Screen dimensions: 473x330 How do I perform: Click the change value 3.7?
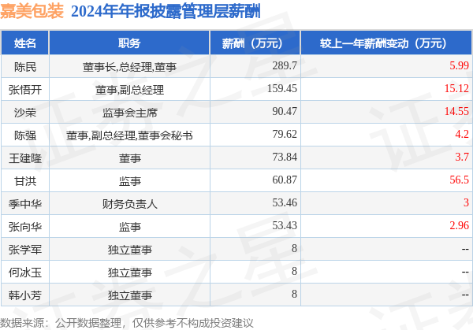tap(462, 157)
